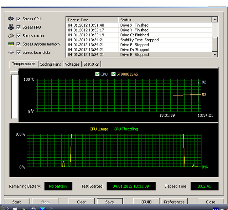Open the CPUID panel
This screenshot has width=228, height=210.
coord(146,202)
